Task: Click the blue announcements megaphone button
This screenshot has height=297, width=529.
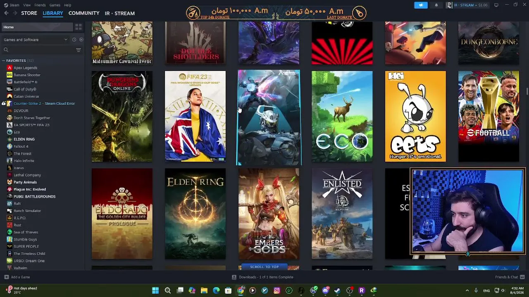Action: (421, 5)
